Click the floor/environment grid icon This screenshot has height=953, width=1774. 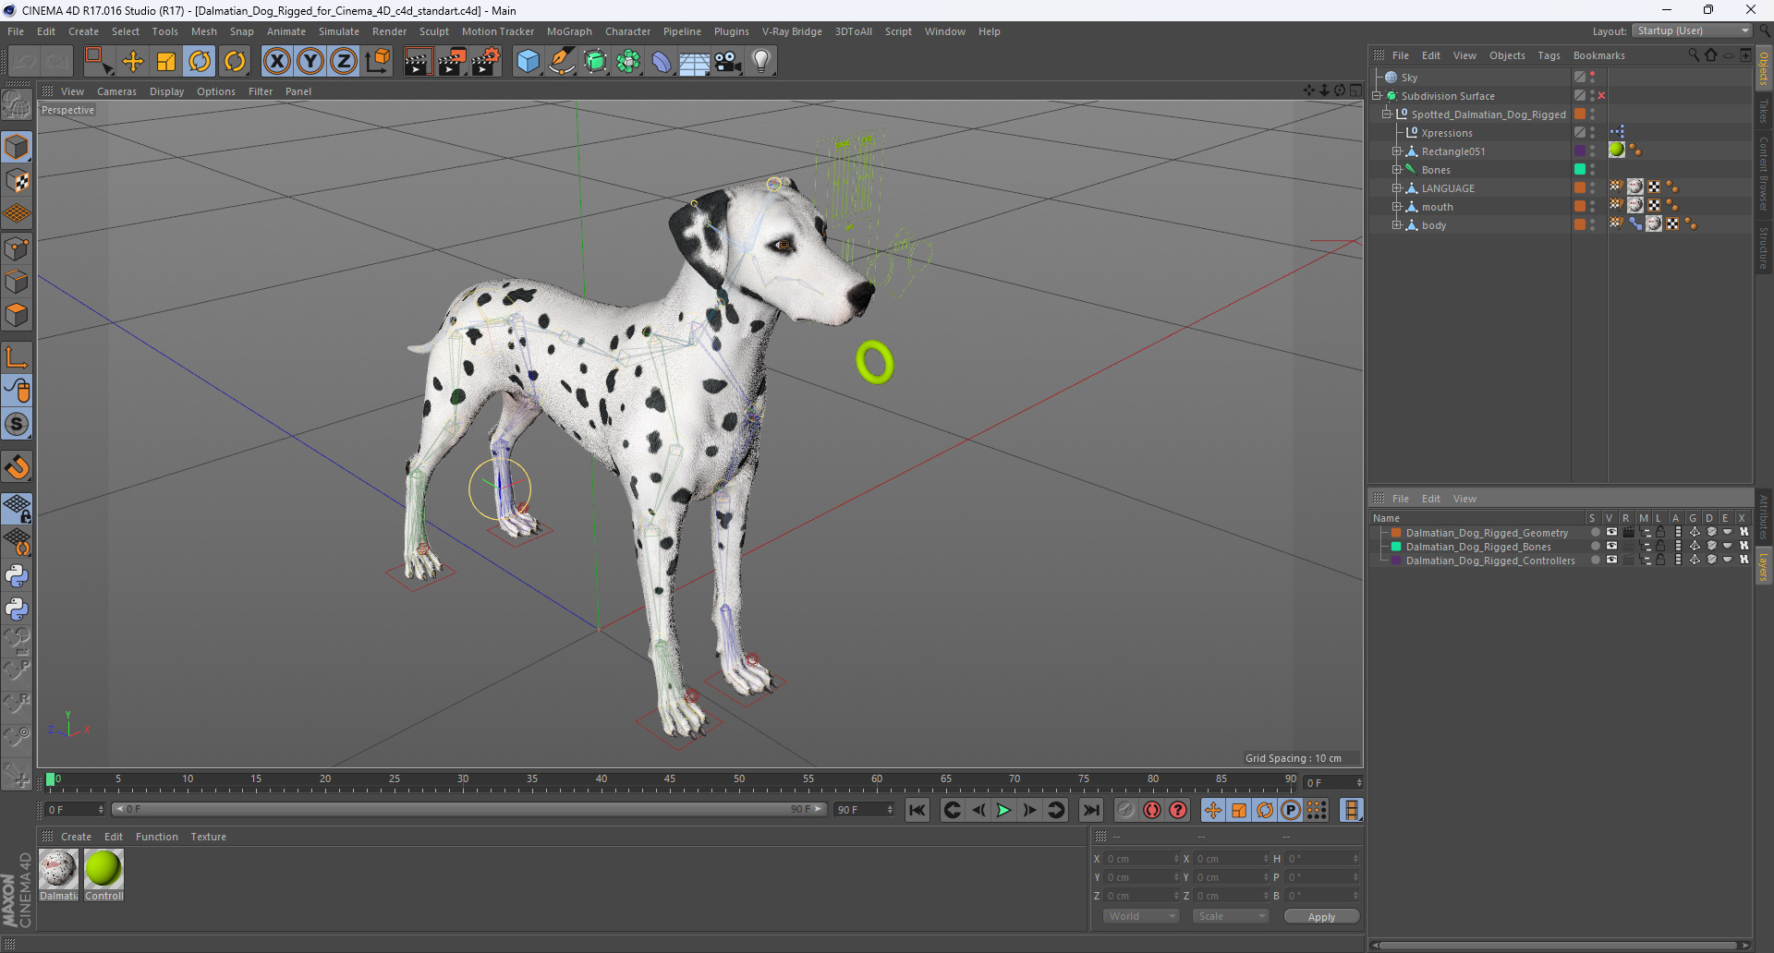pyautogui.click(x=695, y=62)
